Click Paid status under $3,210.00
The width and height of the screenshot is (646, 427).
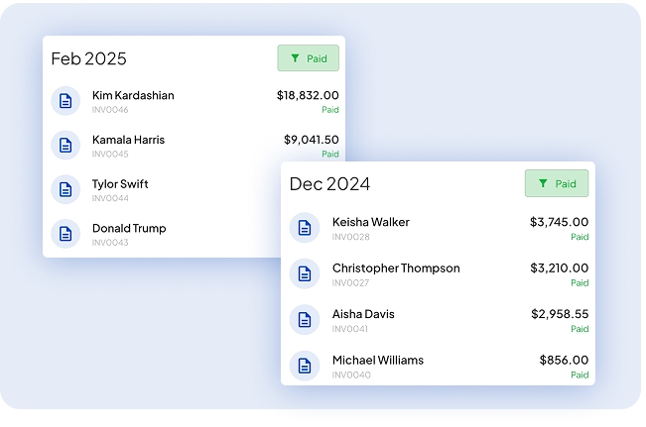580,283
